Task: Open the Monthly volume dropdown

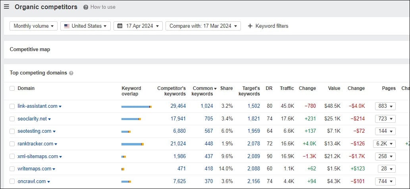Action: (x=33, y=26)
